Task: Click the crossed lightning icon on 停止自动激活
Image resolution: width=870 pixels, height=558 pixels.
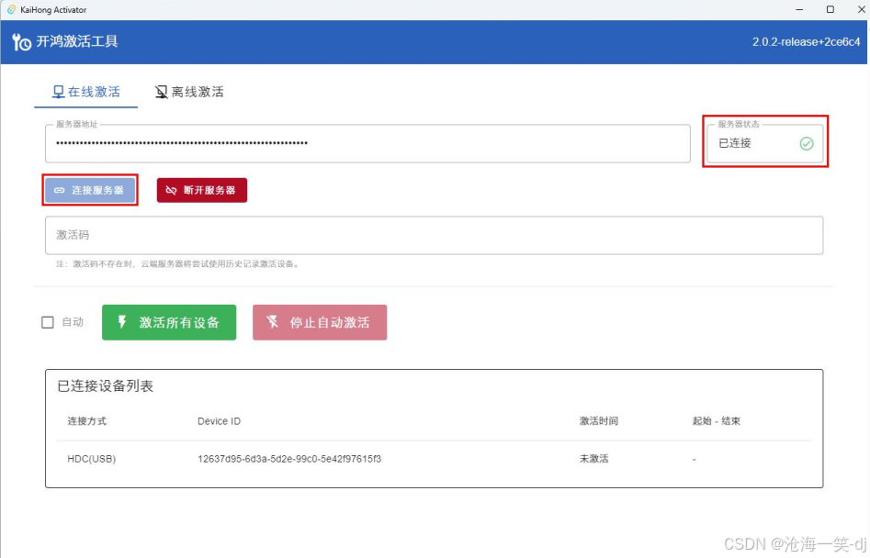Action: click(x=273, y=322)
